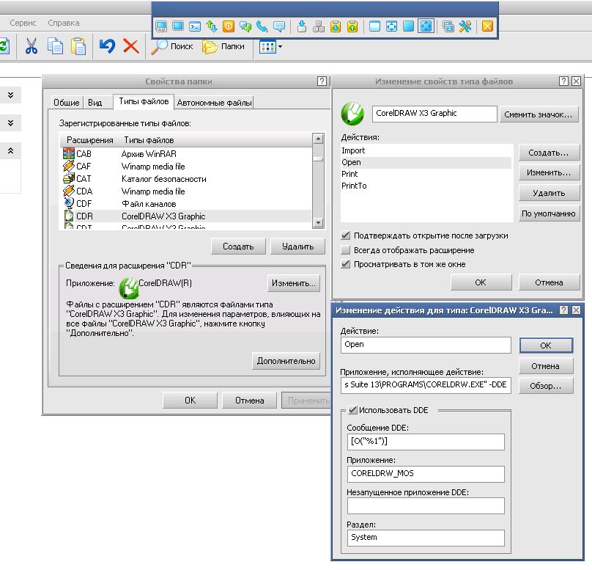Open the Сервис menu
Image resolution: width=592 pixels, height=570 pixels.
(23, 23)
